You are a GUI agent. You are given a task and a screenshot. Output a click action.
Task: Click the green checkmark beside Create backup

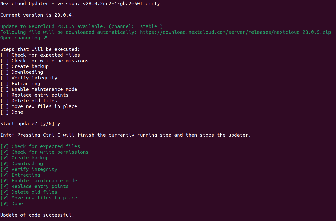[x=6, y=158]
